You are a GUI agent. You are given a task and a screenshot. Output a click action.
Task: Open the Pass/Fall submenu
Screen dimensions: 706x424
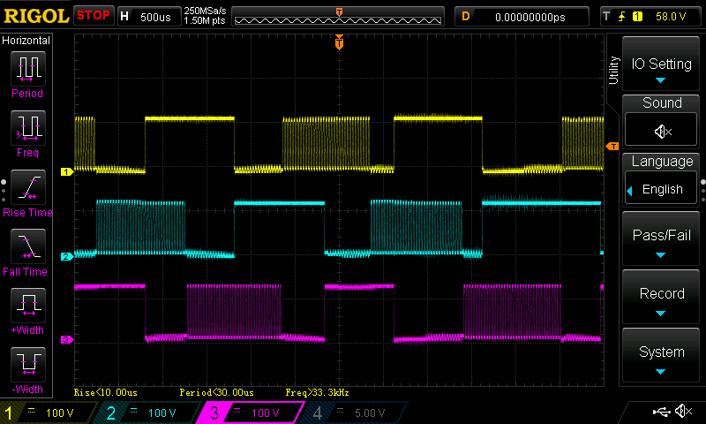pos(661,238)
